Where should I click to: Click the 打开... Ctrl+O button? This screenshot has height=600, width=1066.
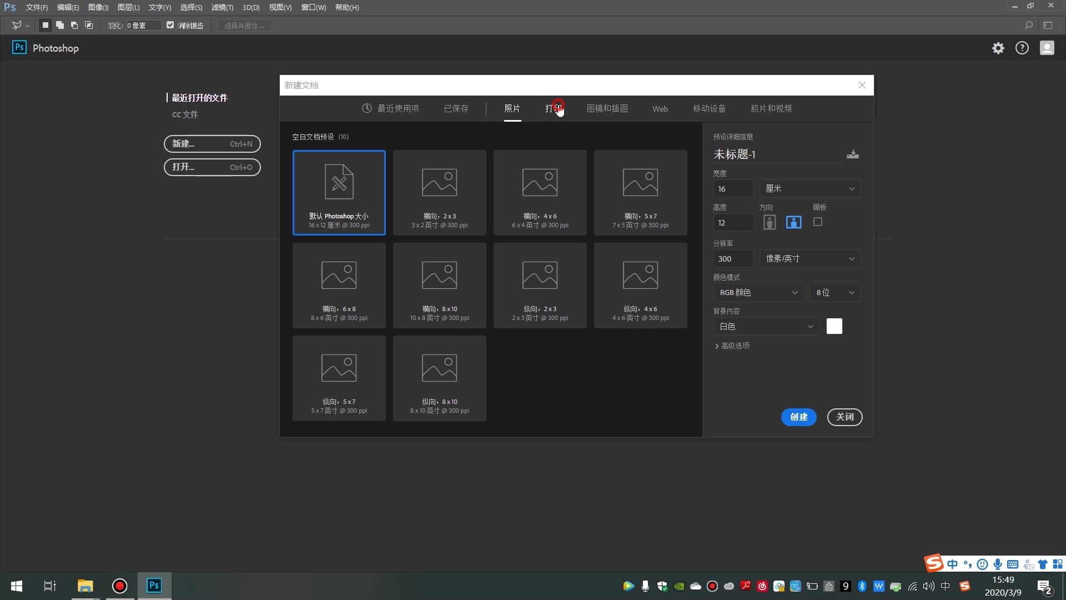pos(212,167)
